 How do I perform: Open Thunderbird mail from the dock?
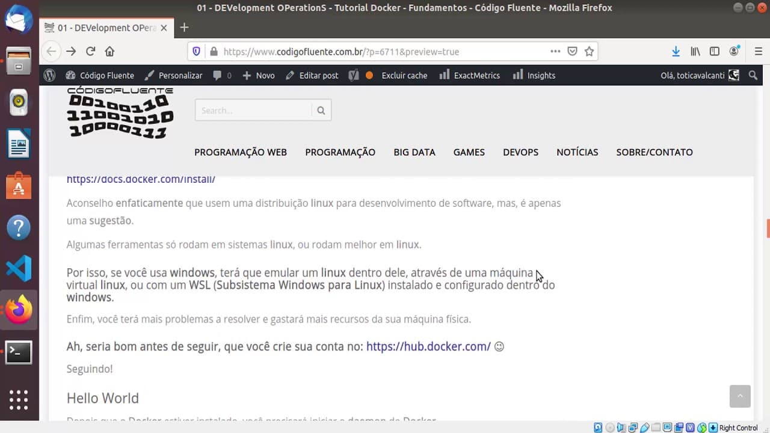[19, 19]
